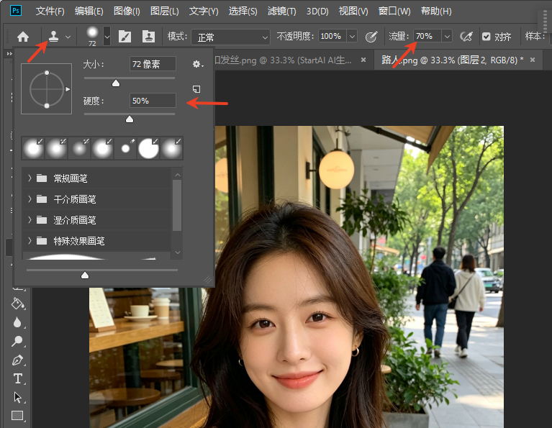The image size is (552, 428).
Task: Select the Rectangle shape tool
Action: pos(17,416)
